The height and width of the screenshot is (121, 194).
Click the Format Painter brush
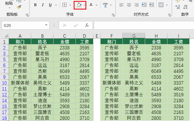(x=19, y=7)
